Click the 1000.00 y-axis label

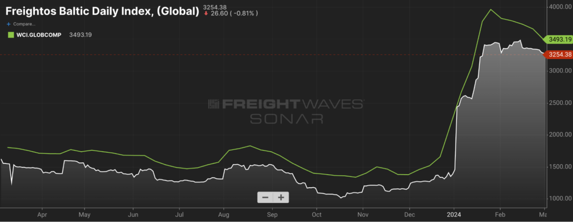pyautogui.click(x=560, y=198)
